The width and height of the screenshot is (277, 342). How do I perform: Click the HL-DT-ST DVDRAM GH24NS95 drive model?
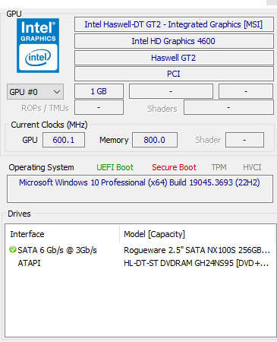[x=196, y=263]
